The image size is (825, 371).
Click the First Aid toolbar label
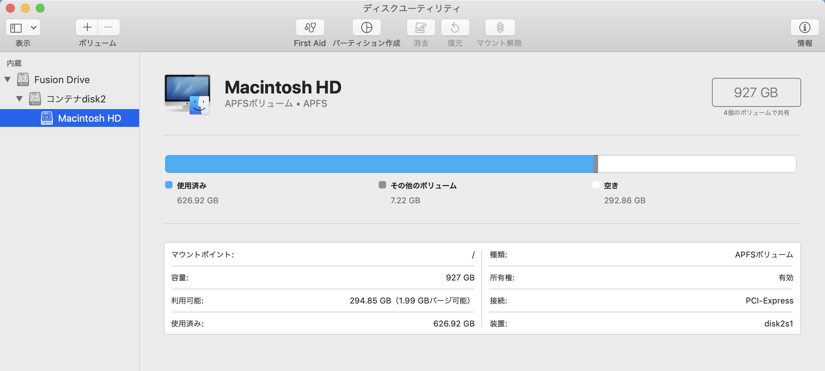point(310,43)
